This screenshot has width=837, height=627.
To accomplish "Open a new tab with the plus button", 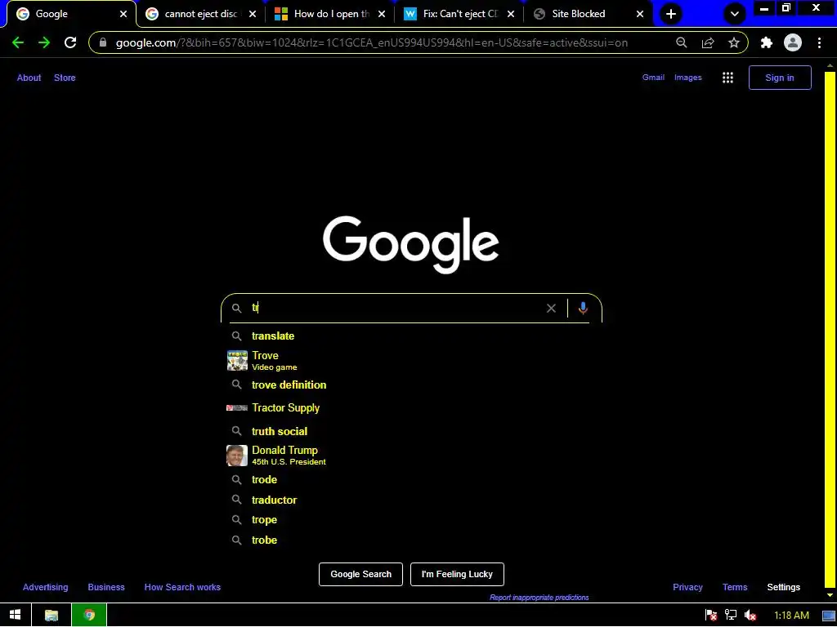I will pyautogui.click(x=671, y=15).
